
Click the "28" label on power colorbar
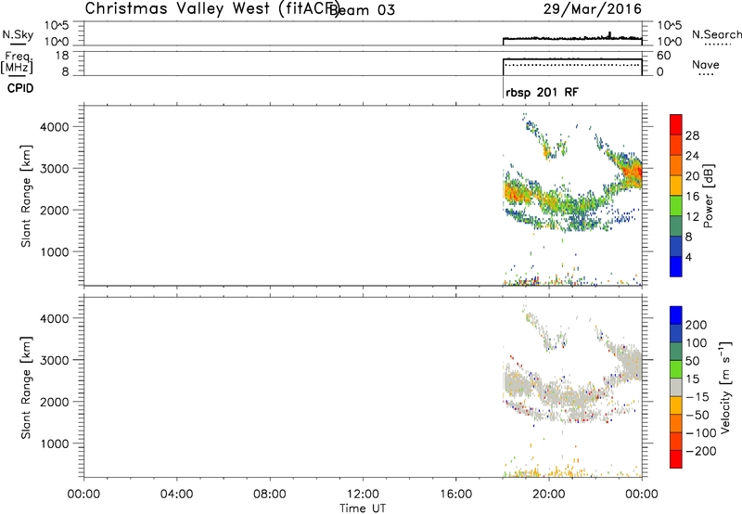click(x=692, y=135)
